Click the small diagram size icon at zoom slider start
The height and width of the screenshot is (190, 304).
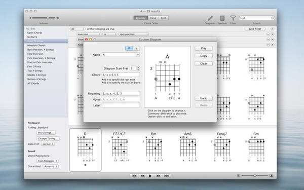[x=239, y=175]
